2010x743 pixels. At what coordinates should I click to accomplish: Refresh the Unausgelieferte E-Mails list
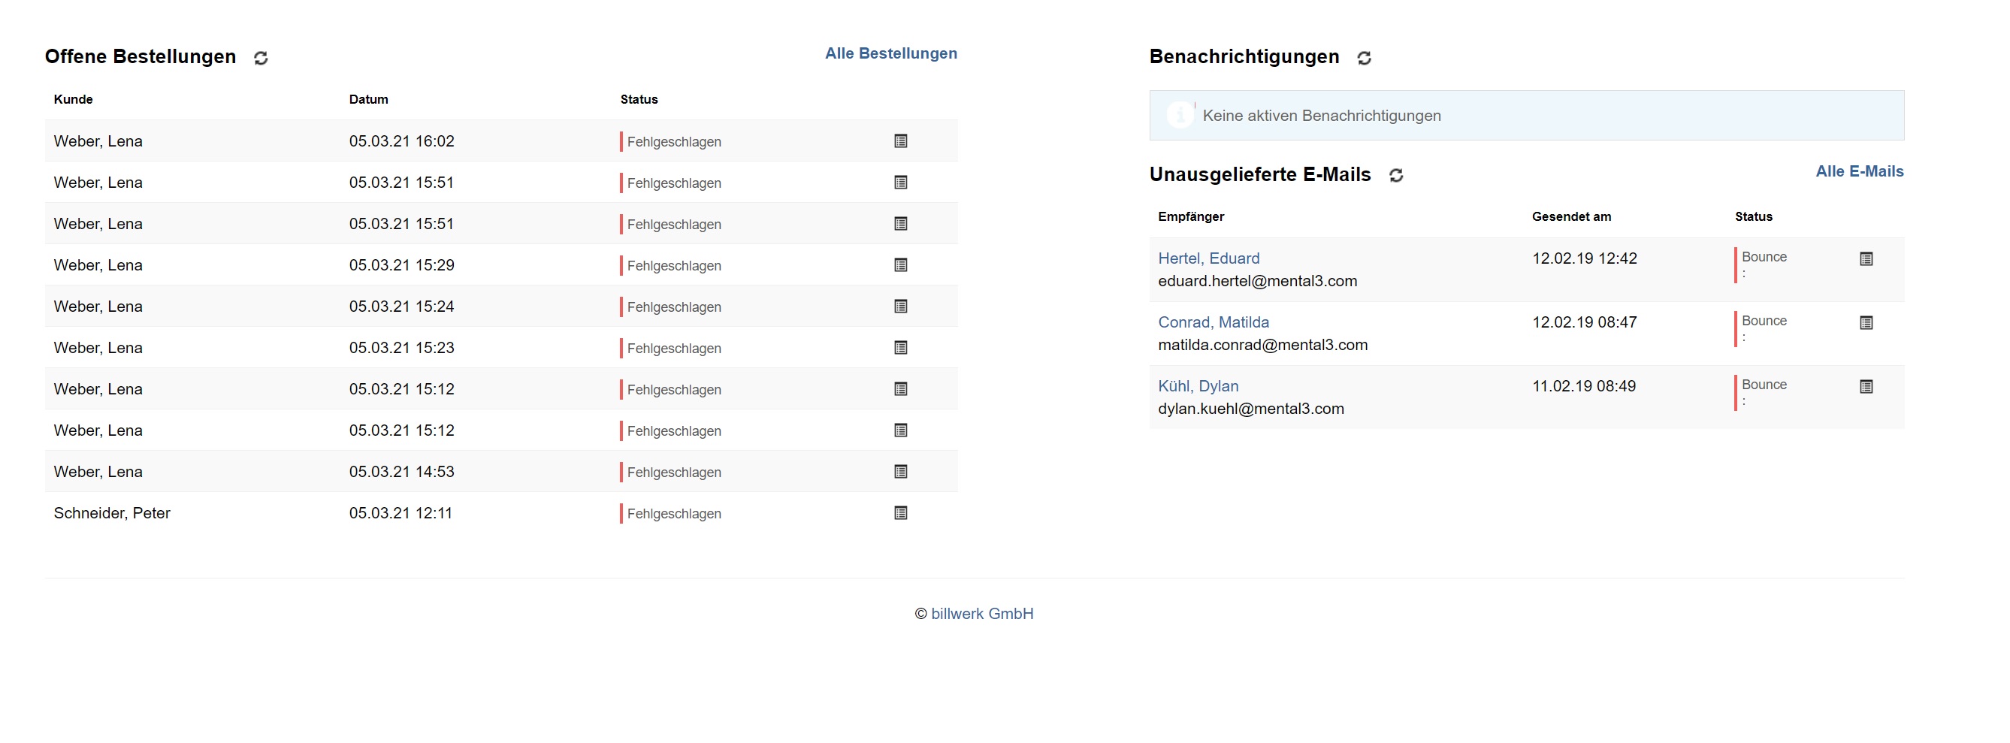click(1396, 176)
